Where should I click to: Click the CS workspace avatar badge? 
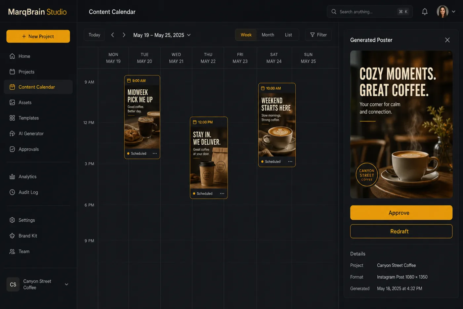click(x=13, y=285)
